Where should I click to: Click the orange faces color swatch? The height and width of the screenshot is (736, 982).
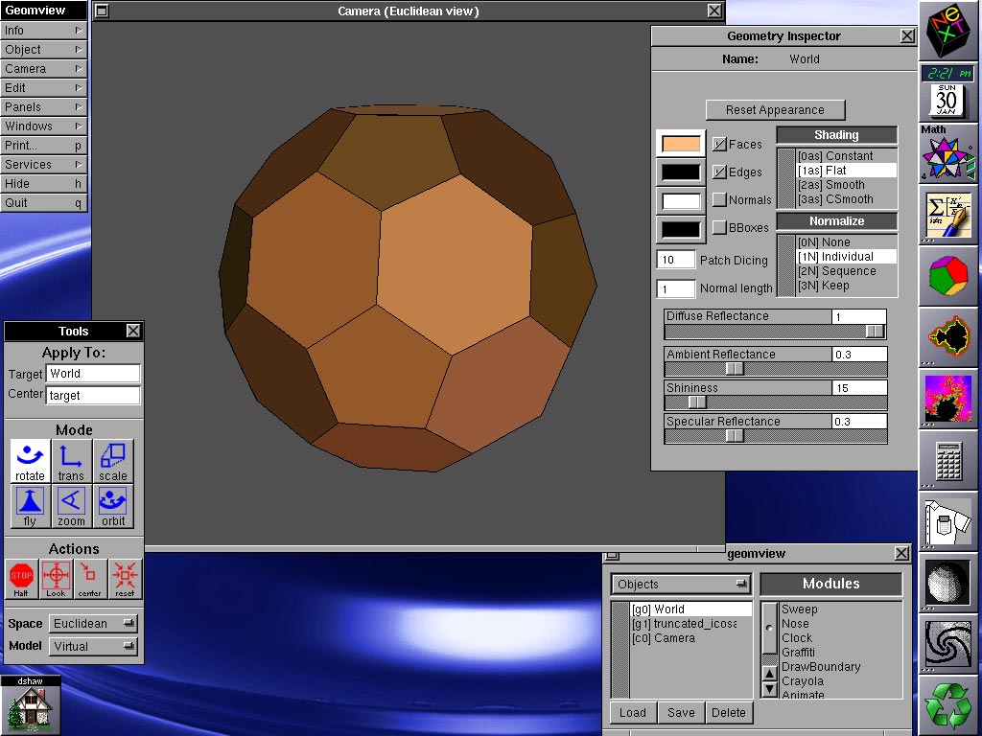pos(681,144)
